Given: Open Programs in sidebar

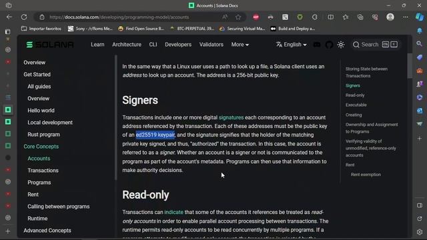Looking at the screenshot, I should click(39, 183).
